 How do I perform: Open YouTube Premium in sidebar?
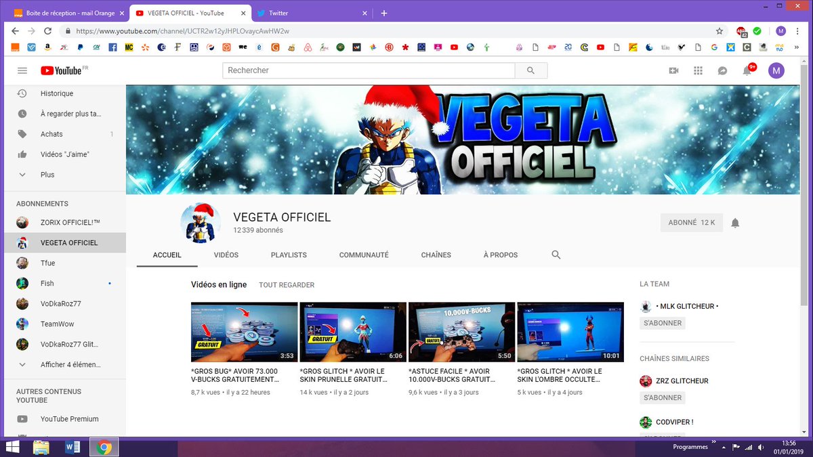pos(64,418)
